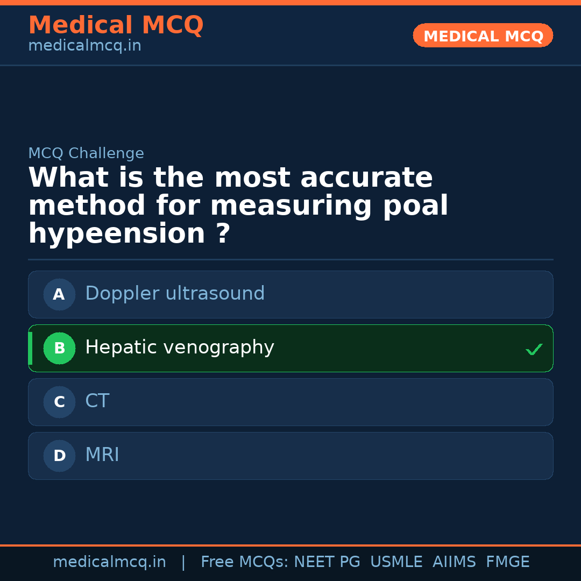Click the MCQ Challenge label
This screenshot has width=581, height=581.
pos(86,153)
